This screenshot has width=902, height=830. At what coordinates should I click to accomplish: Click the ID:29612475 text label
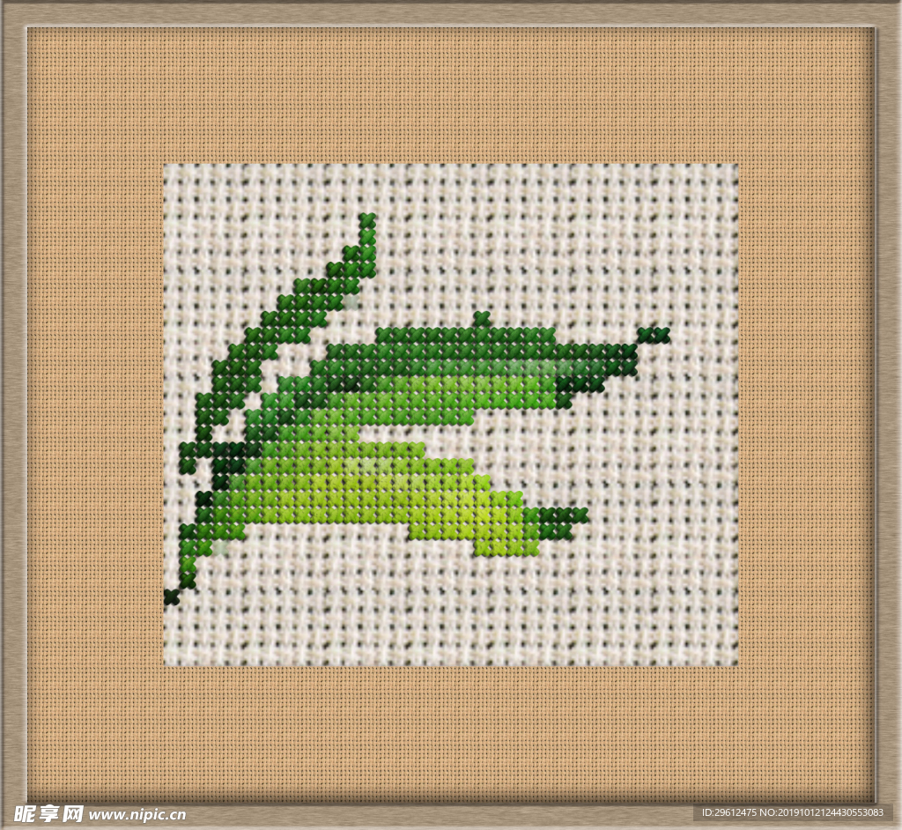[728, 812]
